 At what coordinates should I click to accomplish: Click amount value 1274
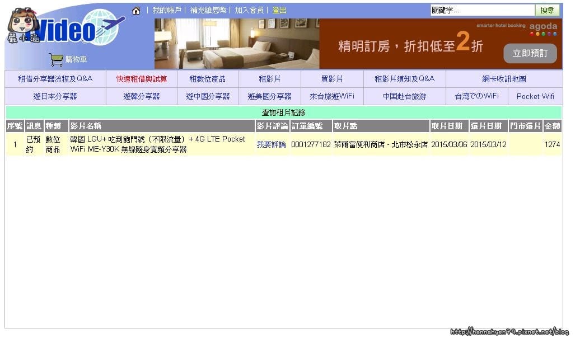click(552, 144)
